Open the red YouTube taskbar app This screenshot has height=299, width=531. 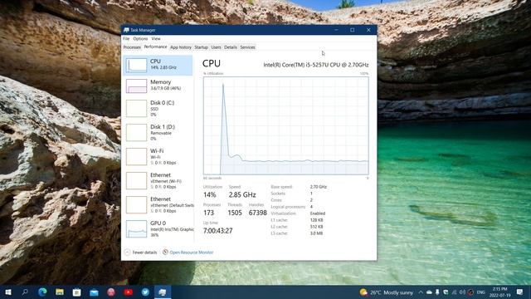[129, 292]
